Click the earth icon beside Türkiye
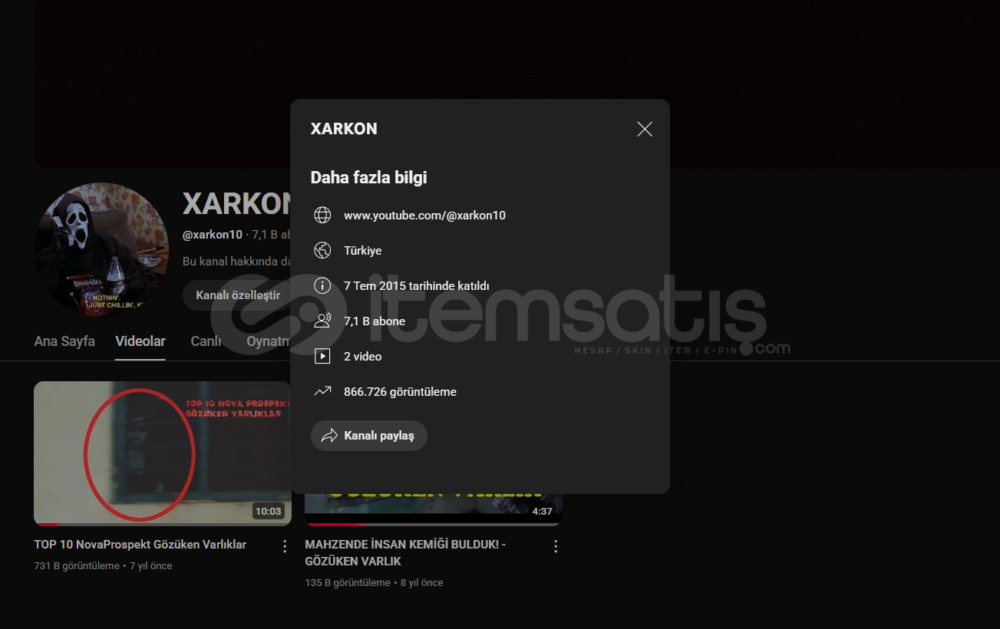Viewport: 1000px width, 629px height. (322, 251)
